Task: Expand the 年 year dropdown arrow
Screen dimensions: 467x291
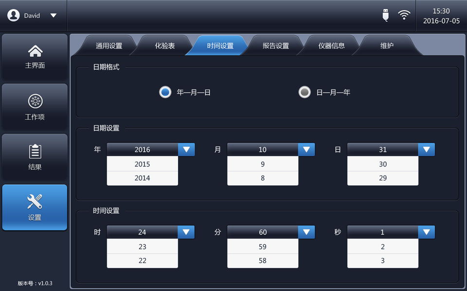Action: pos(186,150)
